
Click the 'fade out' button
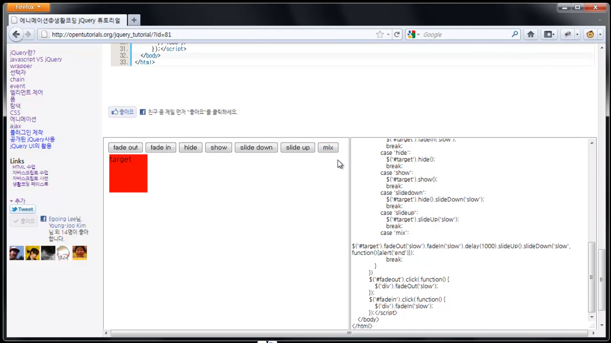point(125,147)
